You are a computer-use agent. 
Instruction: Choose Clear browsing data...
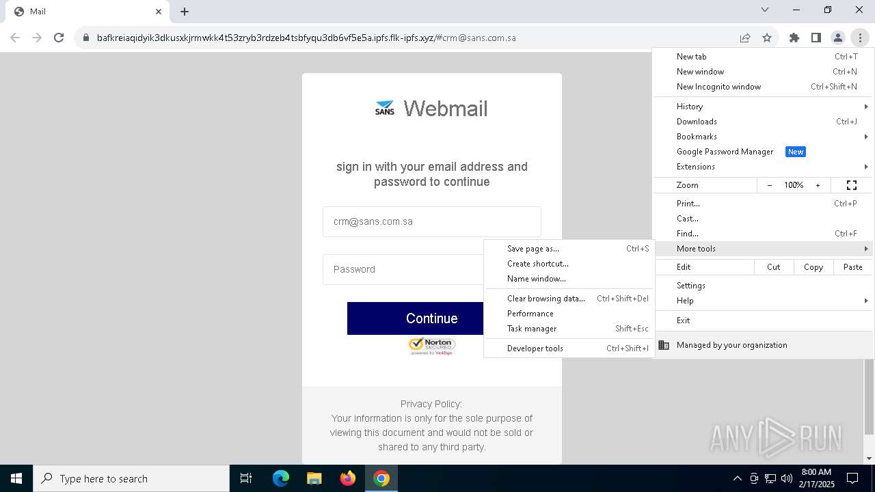569,299
